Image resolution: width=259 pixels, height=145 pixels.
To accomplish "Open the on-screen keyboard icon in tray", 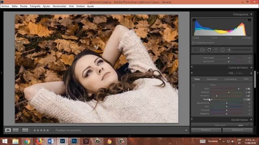I will (x=202, y=141).
